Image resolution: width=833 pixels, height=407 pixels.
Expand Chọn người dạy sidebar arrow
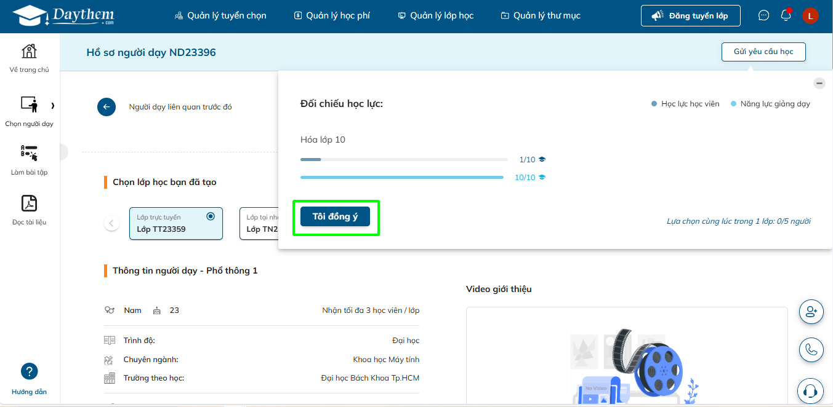coord(53,106)
